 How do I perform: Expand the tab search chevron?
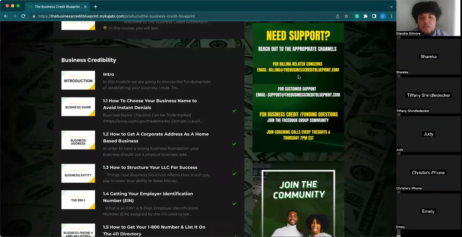(x=391, y=7)
